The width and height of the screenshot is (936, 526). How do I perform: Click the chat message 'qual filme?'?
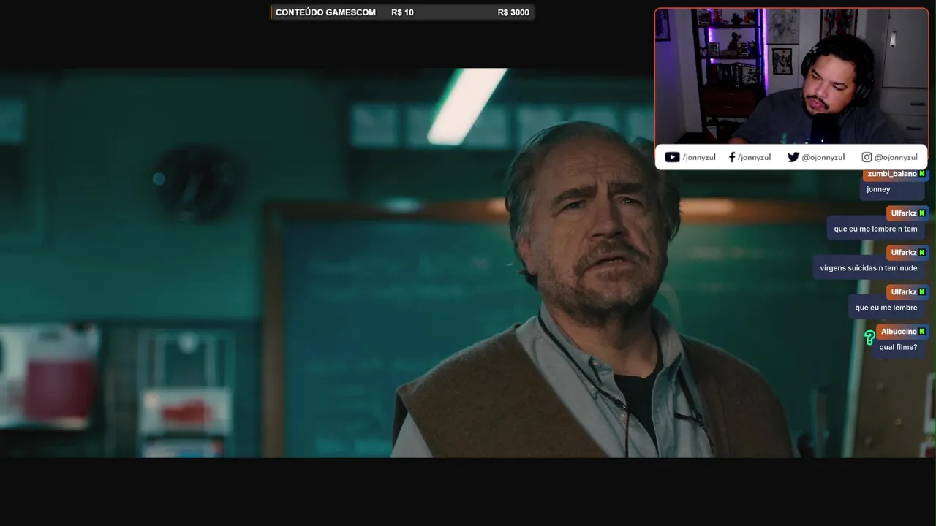pos(898,347)
